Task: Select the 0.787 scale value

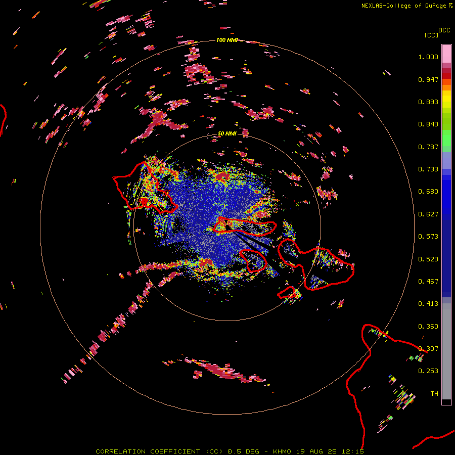Action: tap(428, 147)
